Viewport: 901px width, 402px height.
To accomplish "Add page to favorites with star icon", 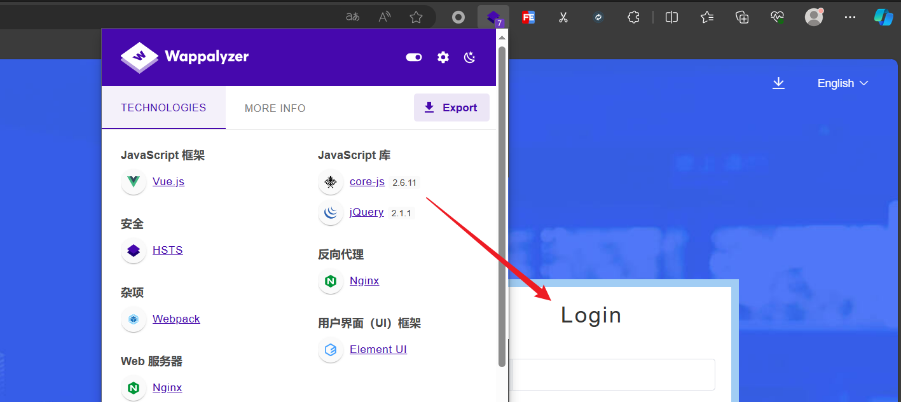I will 416,17.
